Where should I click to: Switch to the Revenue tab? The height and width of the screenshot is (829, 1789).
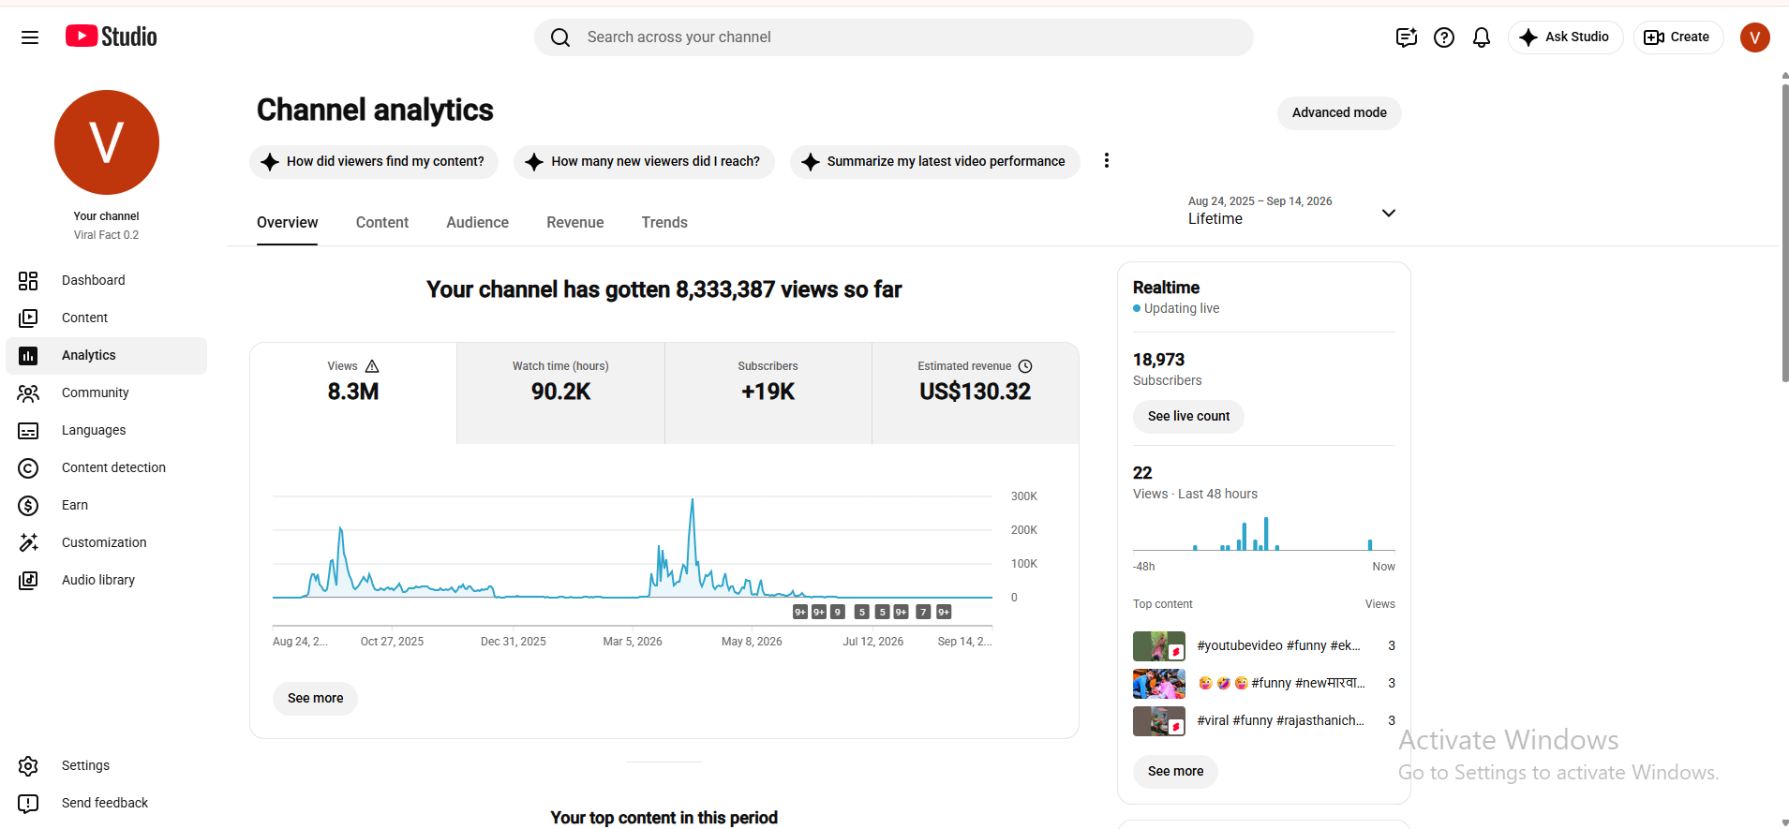pos(575,223)
